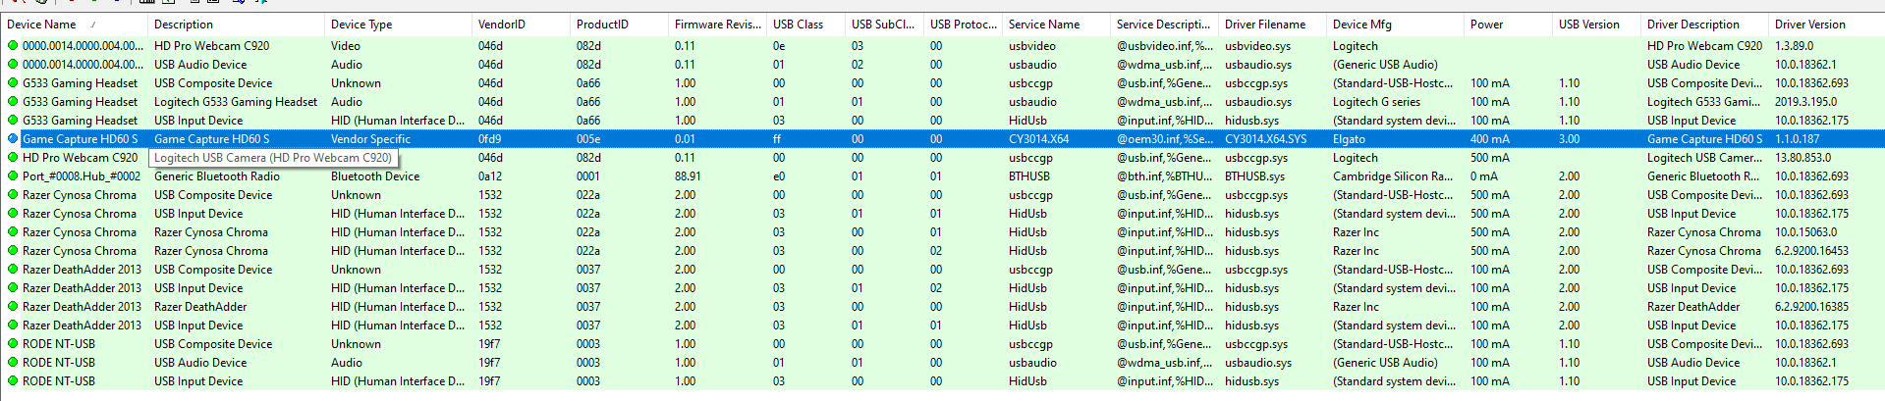Screen dimensions: 1885x401
Task: Click the 3.00 USB version cell
Action: point(1569,139)
